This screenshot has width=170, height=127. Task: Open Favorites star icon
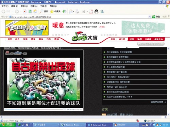[52, 12]
